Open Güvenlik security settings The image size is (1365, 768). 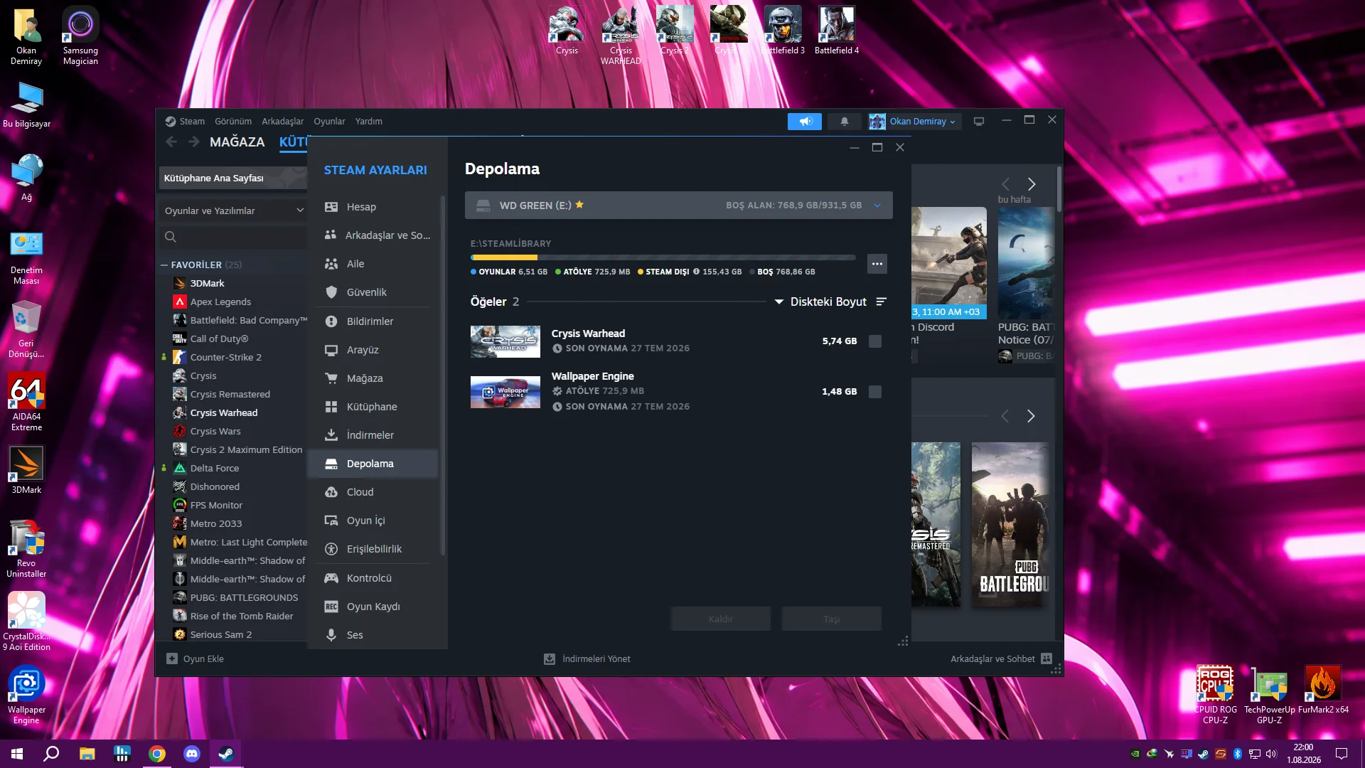[373, 292]
